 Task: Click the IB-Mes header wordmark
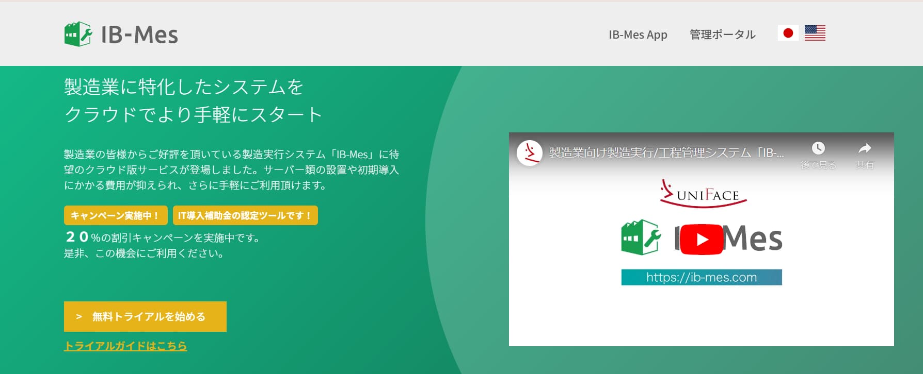click(139, 35)
